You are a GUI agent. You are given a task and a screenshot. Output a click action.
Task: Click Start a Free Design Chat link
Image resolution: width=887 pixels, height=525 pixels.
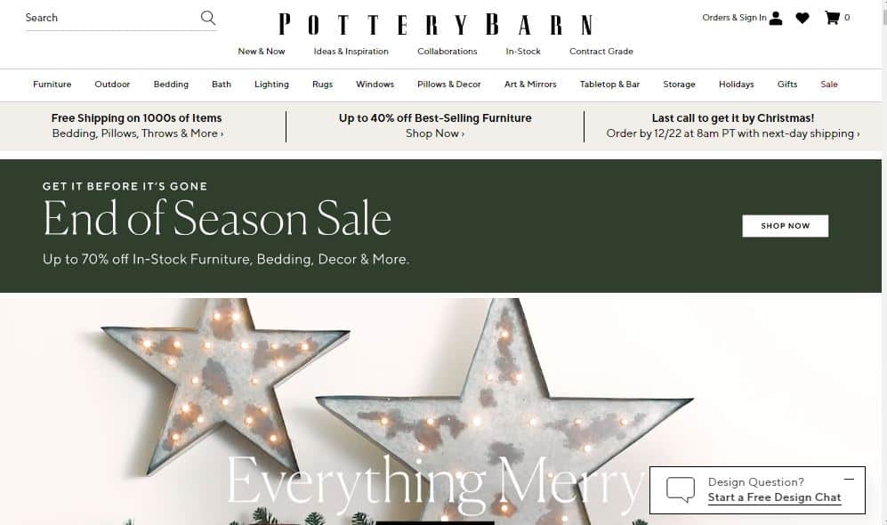point(774,497)
